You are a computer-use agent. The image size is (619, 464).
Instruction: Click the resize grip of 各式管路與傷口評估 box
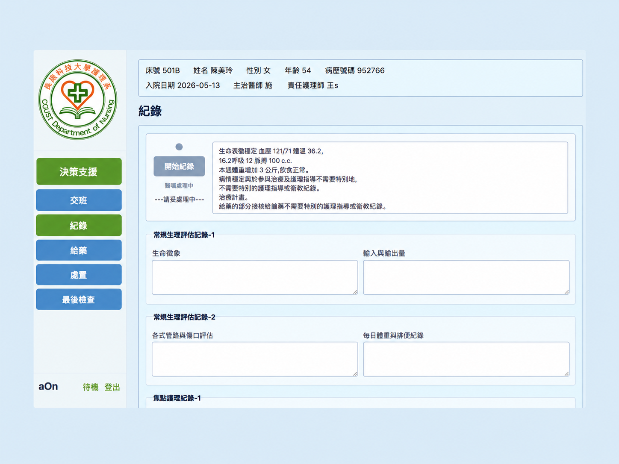click(355, 374)
